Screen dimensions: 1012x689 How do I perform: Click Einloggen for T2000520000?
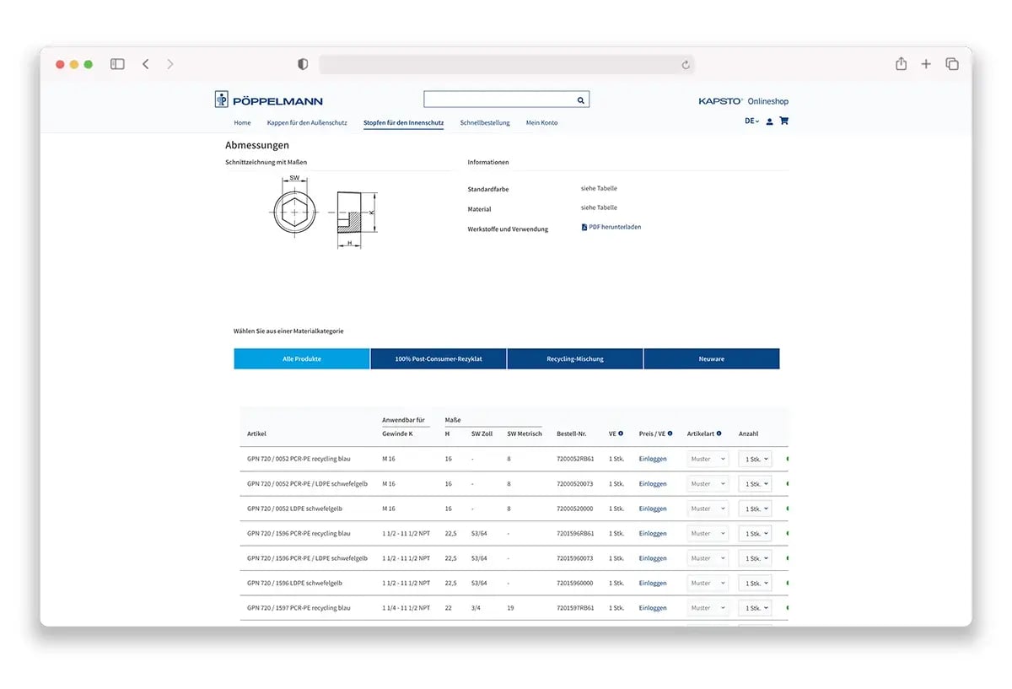653,509
